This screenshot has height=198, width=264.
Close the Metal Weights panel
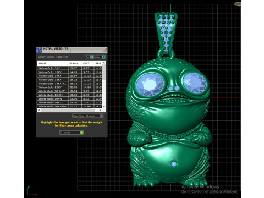pos(105,50)
